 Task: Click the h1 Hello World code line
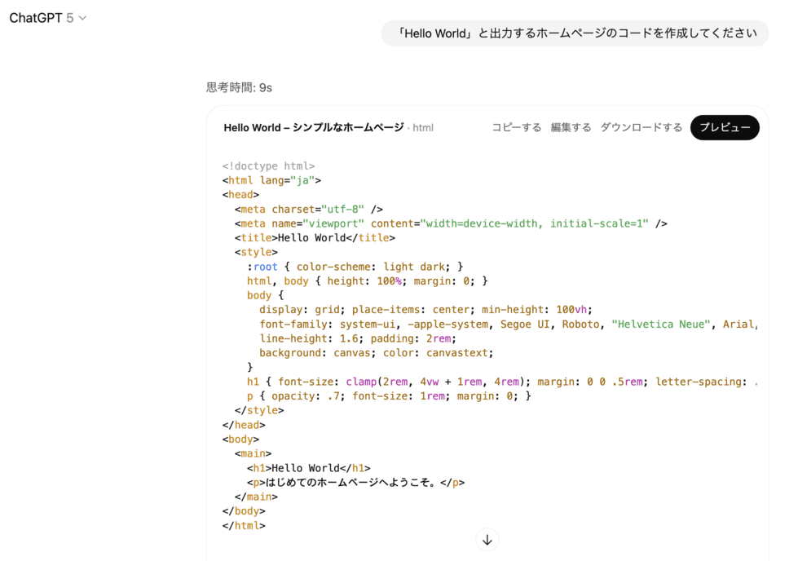coord(309,468)
